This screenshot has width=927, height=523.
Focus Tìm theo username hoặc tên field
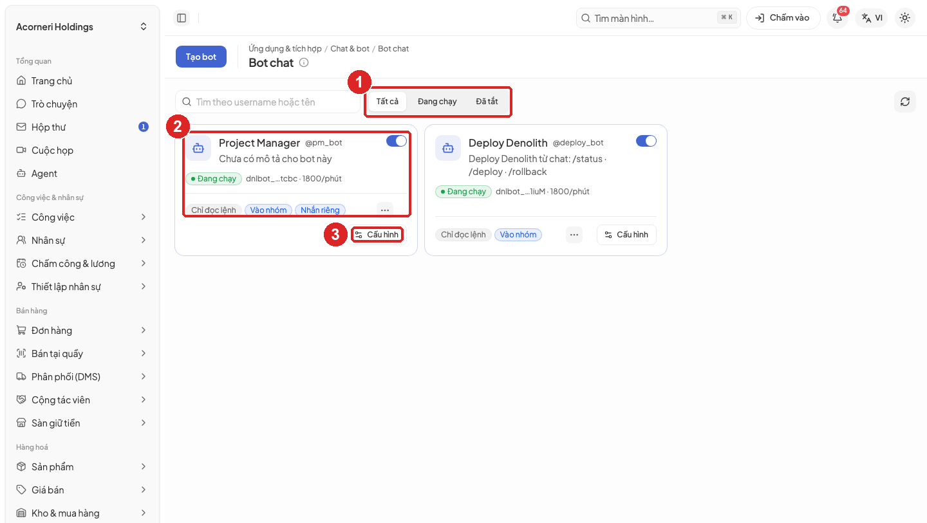pos(268,102)
